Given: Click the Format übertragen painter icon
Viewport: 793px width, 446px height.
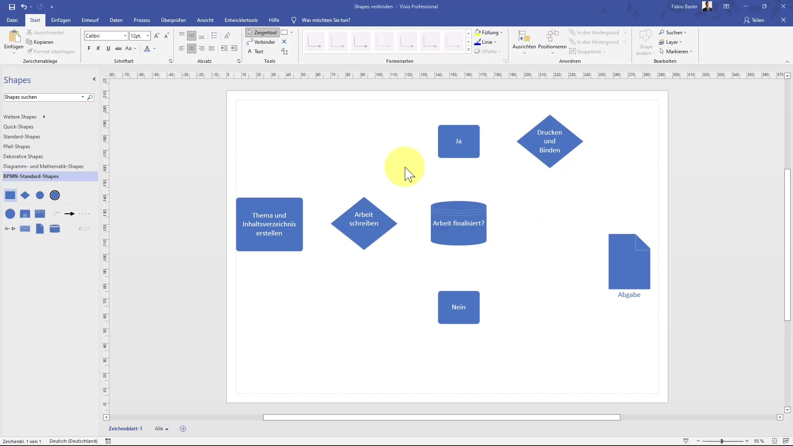Looking at the screenshot, I should pyautogui.click(x=30, y=52).
